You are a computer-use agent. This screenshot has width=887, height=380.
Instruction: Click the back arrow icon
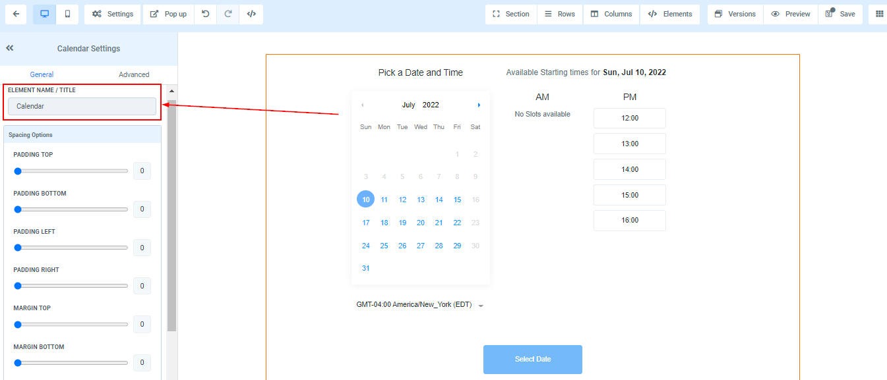(16, 14)
